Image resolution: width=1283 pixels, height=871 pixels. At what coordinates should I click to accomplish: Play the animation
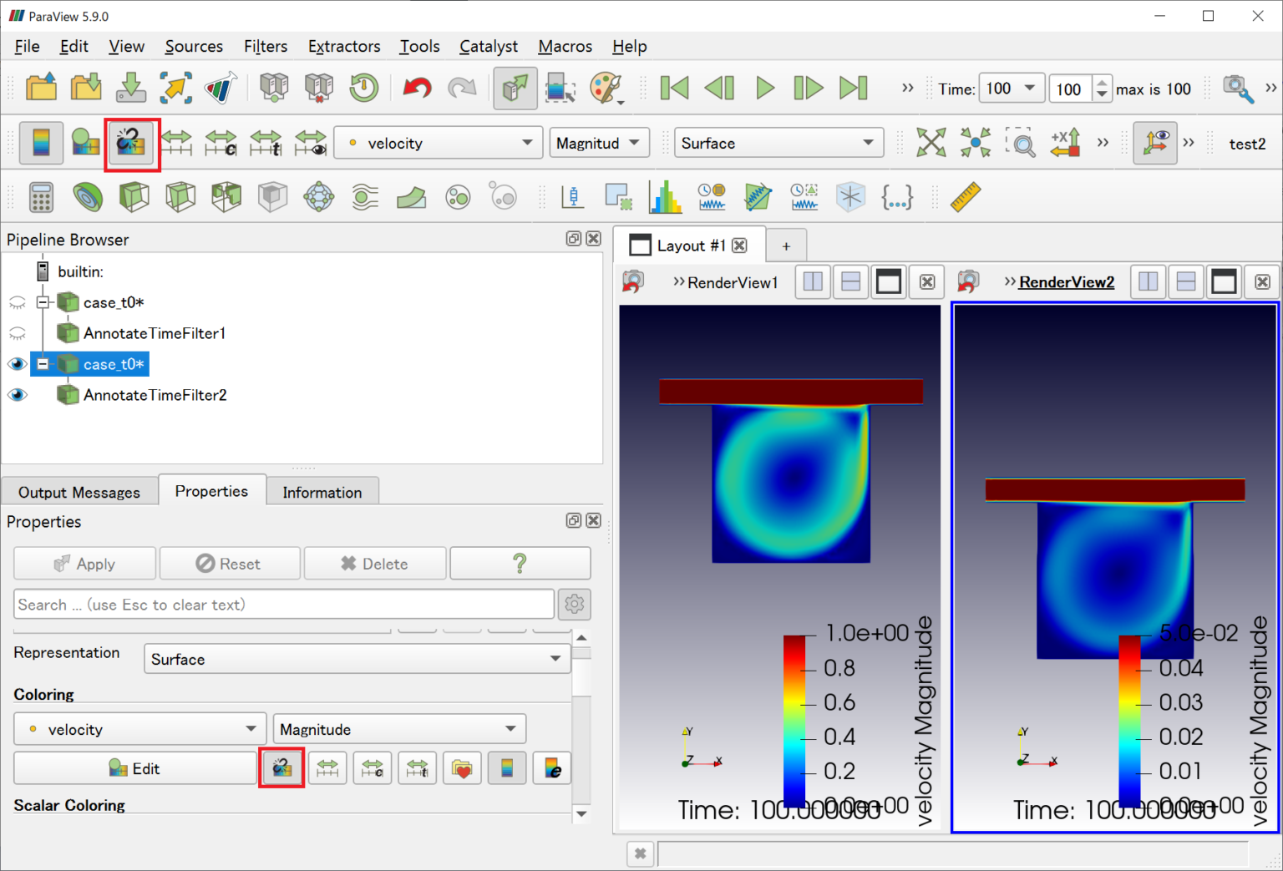(764, 88)
